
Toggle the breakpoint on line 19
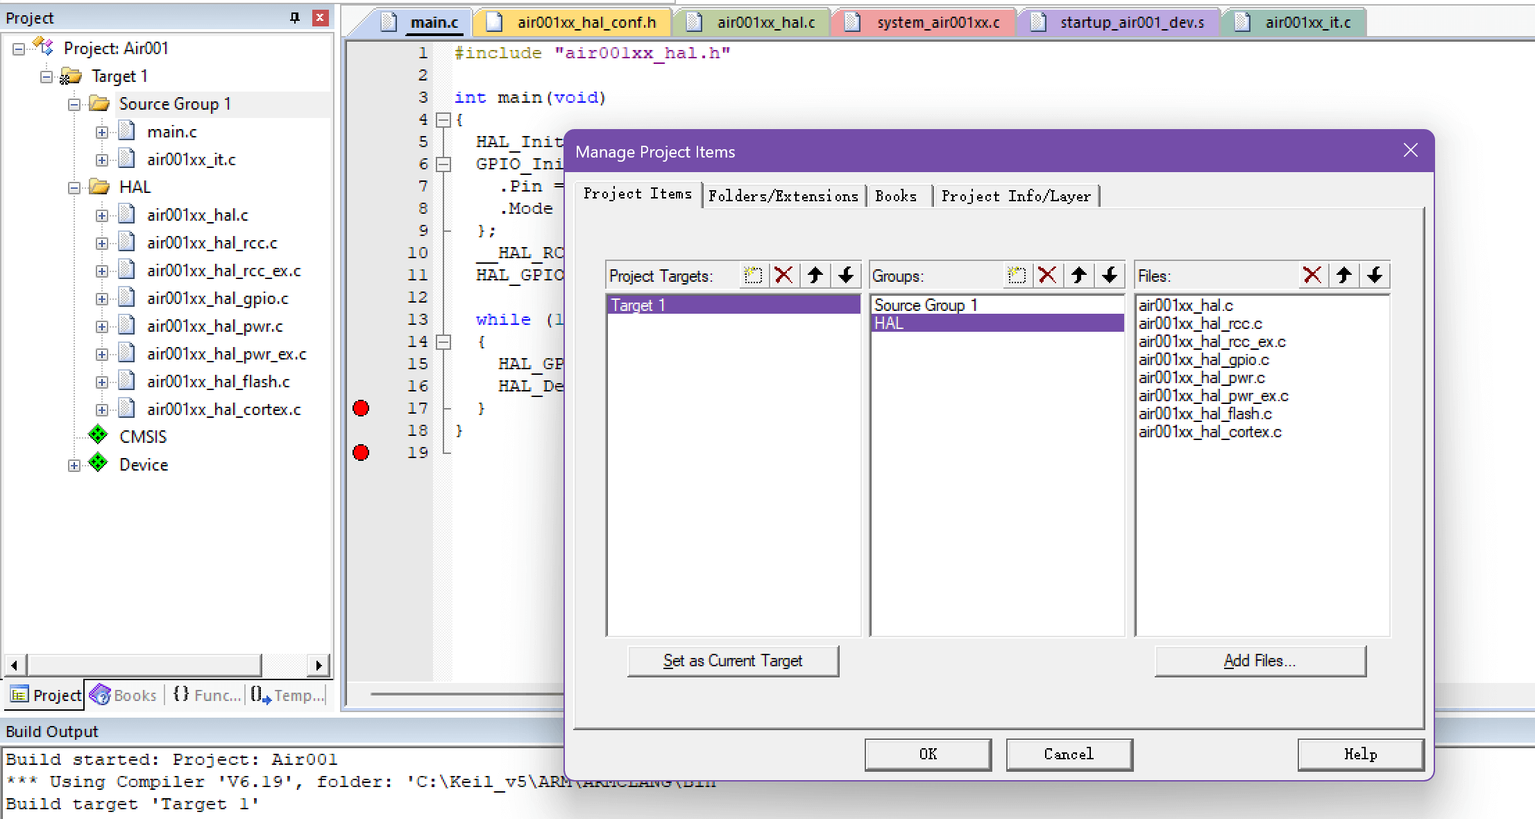(361, 453)
